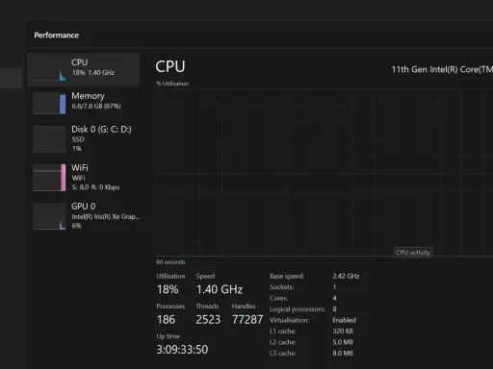Click the 1.40 GHz speed value
Viewport: 493px width, 369px height.
pyautogui.click(x=220, y=289)
